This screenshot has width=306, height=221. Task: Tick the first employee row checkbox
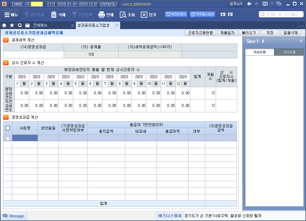pyautogui.click(x=8, y=138)
